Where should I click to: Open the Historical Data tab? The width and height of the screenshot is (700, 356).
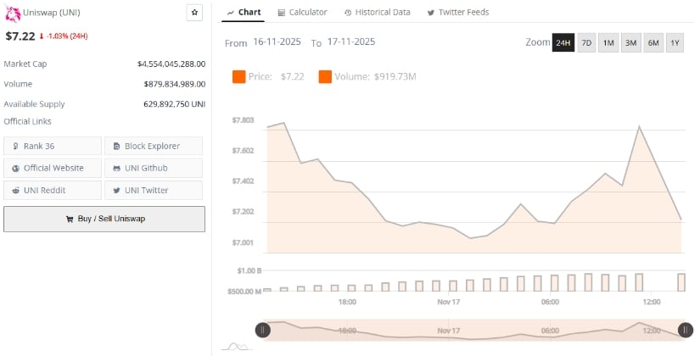pos(378,12)
